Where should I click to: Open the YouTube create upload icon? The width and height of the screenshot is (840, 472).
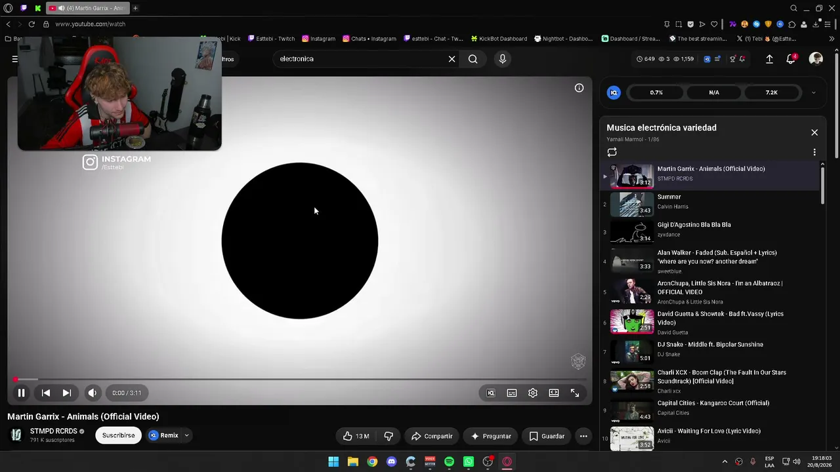(769, 59)
